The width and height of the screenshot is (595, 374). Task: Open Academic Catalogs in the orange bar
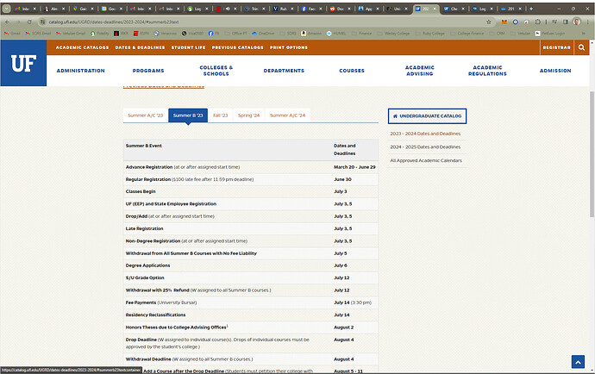click(x=82, y=47)
